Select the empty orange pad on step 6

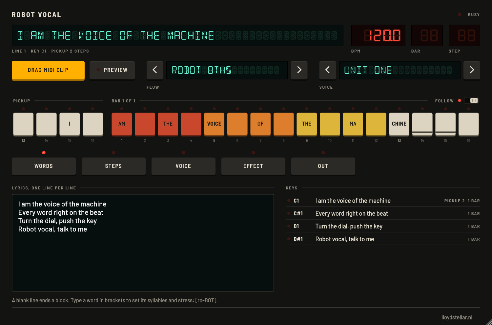237,124
